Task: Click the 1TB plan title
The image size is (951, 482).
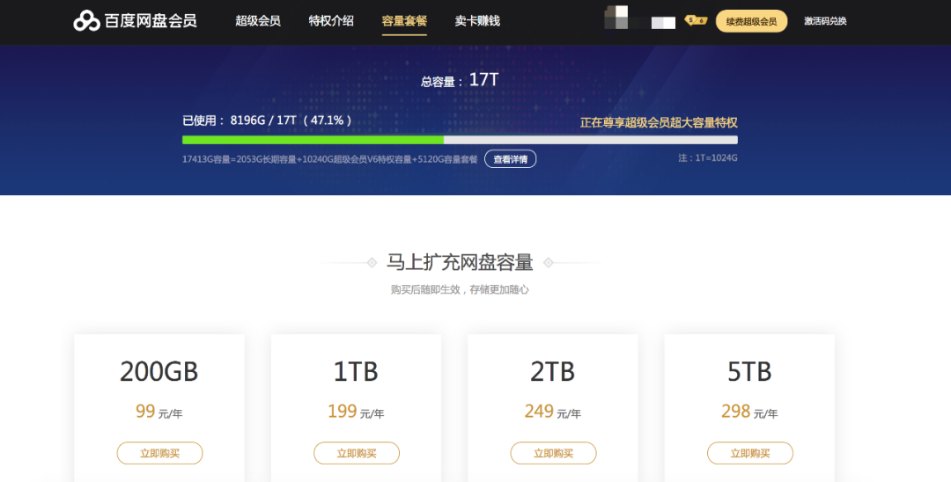Action: 356,371
